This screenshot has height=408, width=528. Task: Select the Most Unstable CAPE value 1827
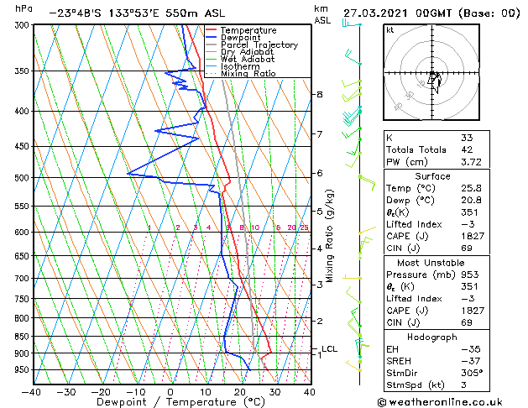pyautogui.click(x=473, y=311)
